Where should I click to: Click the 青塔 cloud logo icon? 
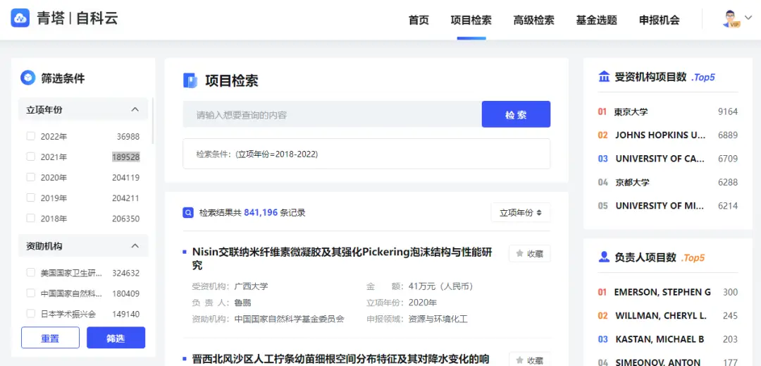tap(20, 18)
